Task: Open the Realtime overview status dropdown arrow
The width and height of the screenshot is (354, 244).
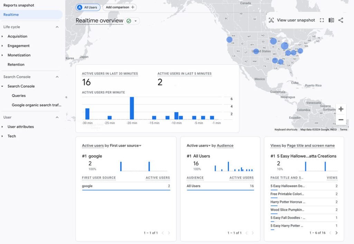Action: pyautogui.click(x=136, y=21)
